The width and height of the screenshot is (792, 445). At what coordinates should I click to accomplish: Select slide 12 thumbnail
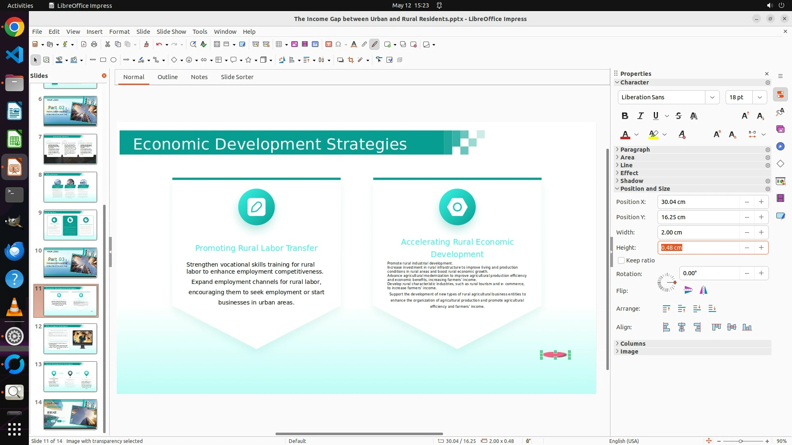pyautogui.click(x=70, y=339)
